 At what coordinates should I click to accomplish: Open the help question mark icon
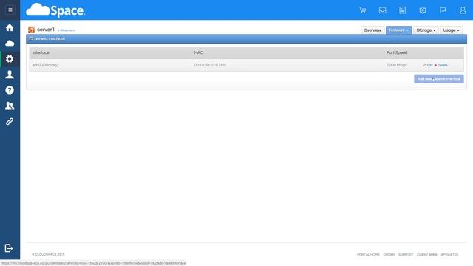[x=10, y=90]
